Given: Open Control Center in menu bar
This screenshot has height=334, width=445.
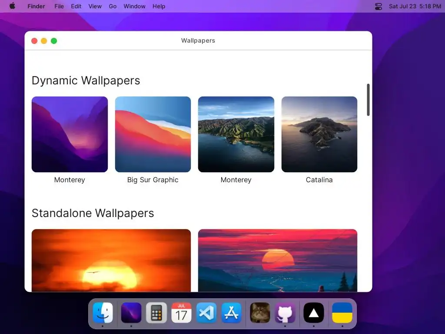Looking at the screenshot, I should [x=379, y=6].
